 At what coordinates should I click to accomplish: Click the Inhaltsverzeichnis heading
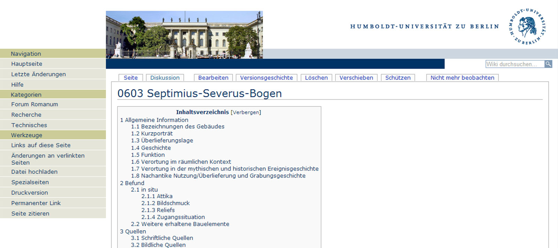pos(202,112)
